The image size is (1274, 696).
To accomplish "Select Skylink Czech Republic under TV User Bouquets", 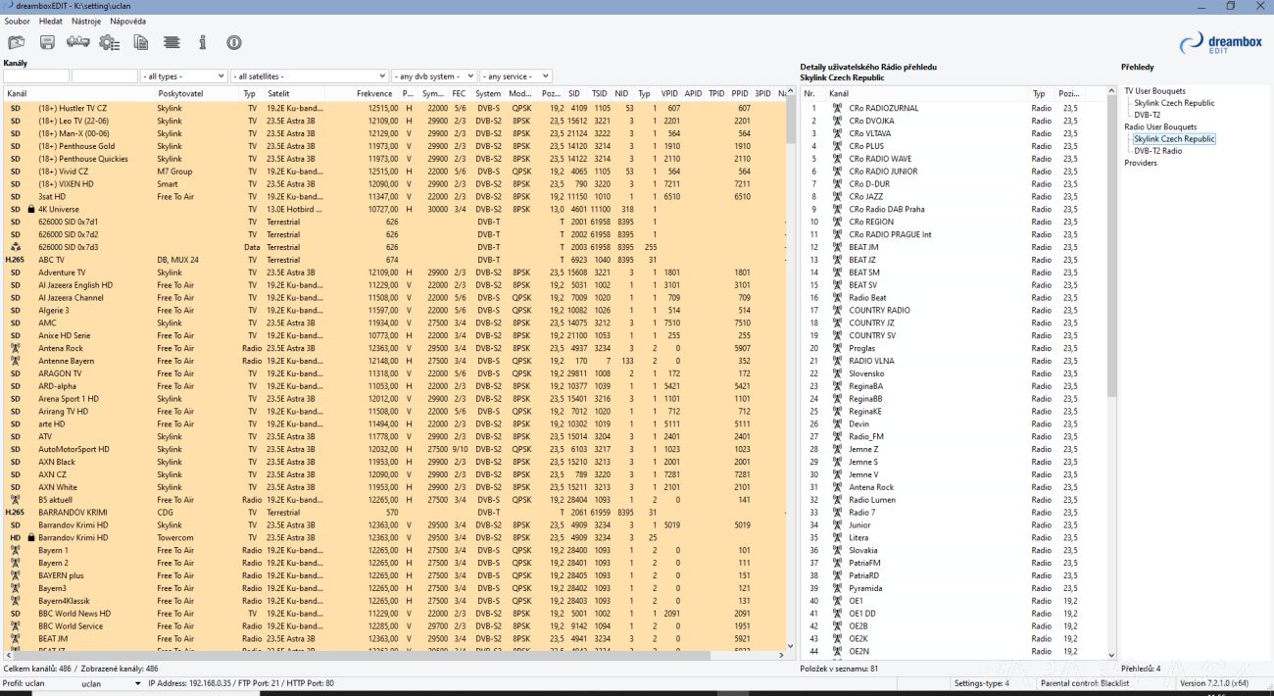I will click(x=1174, y=103).
